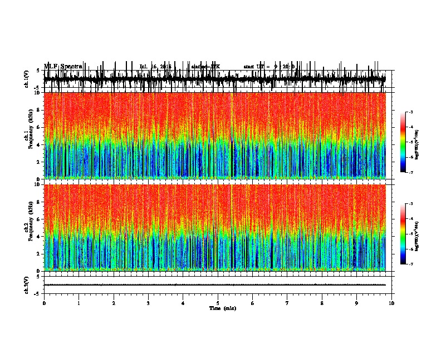The width and height of the screenshot is (441, 340).
Task: Click time axis tick label '10'
Action: point(391,303)
